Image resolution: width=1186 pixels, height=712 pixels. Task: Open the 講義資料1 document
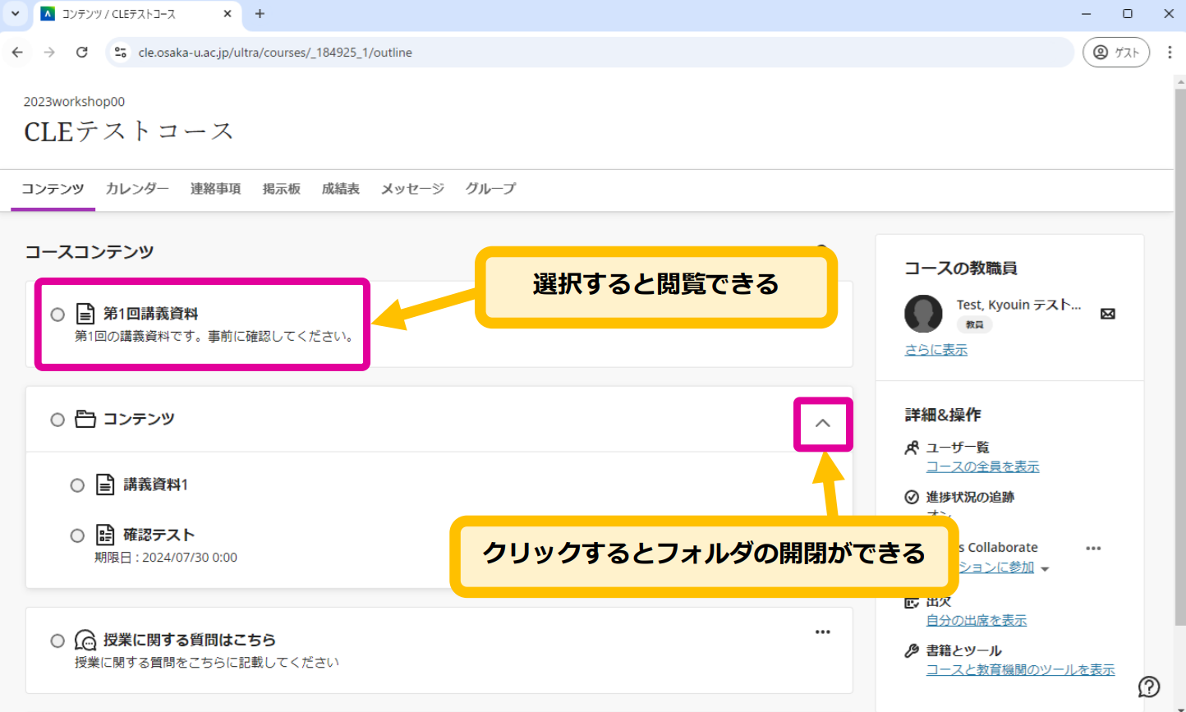click(x=156, y=485)
